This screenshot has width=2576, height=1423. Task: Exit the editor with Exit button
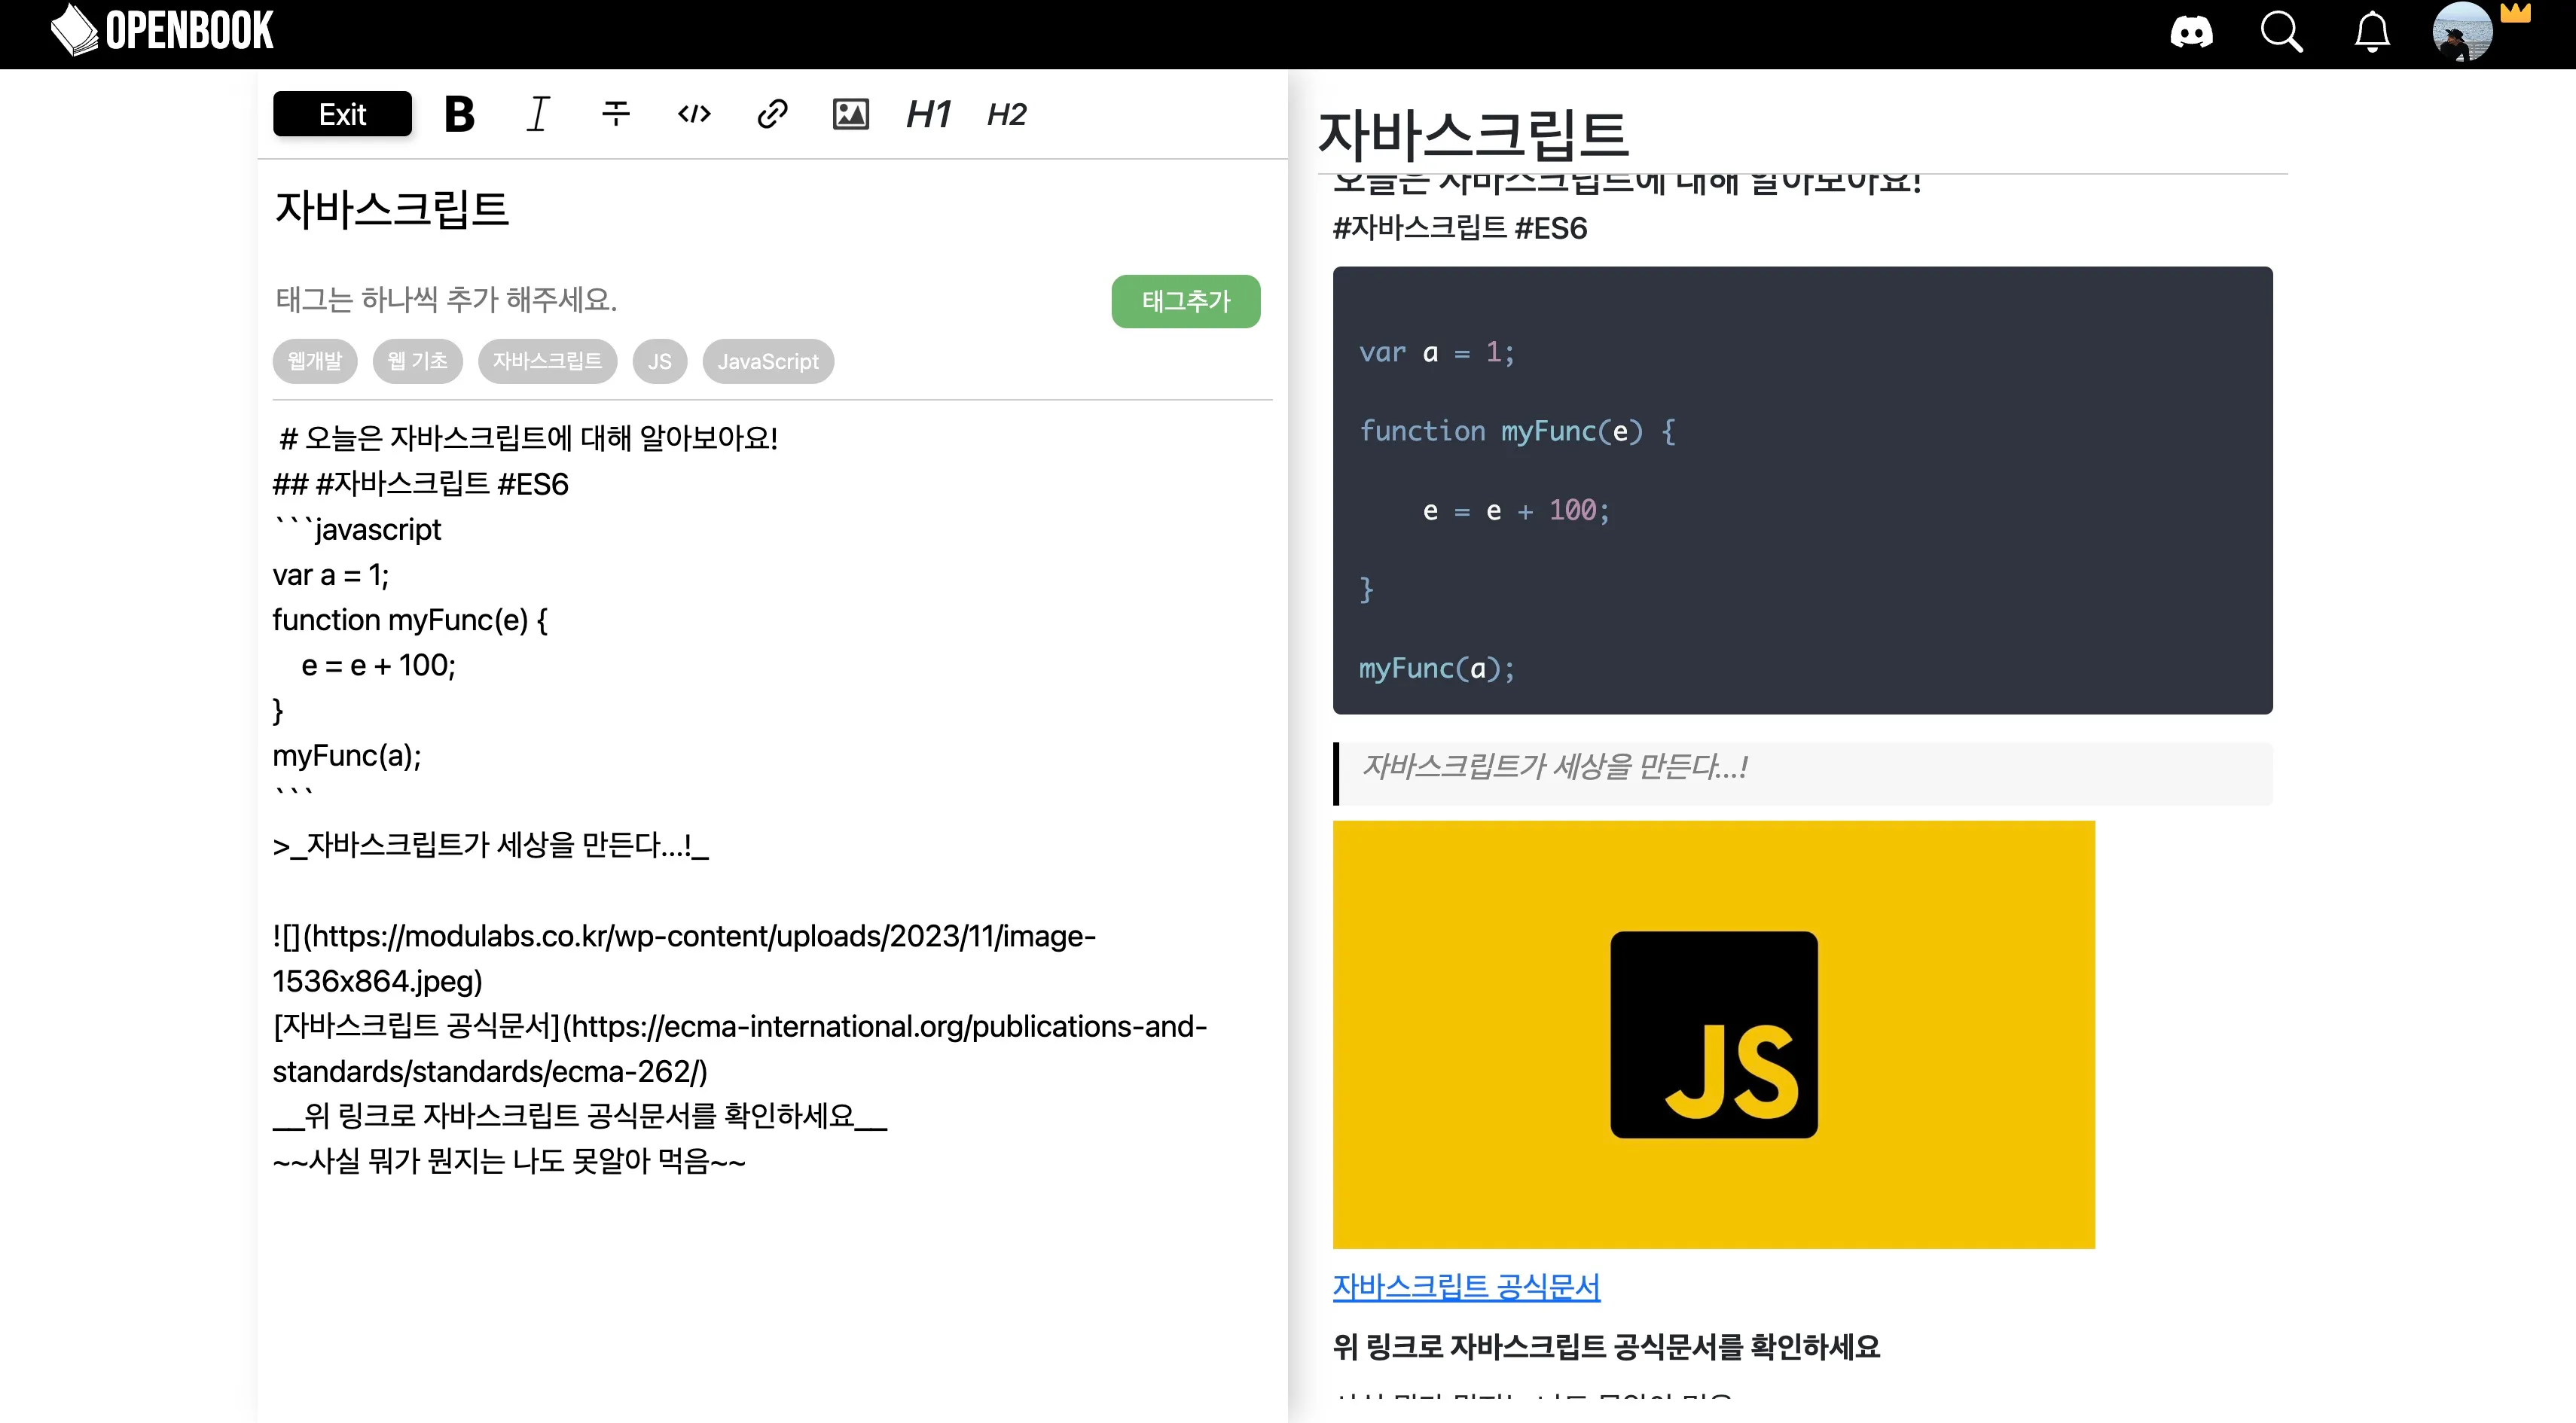342,114
